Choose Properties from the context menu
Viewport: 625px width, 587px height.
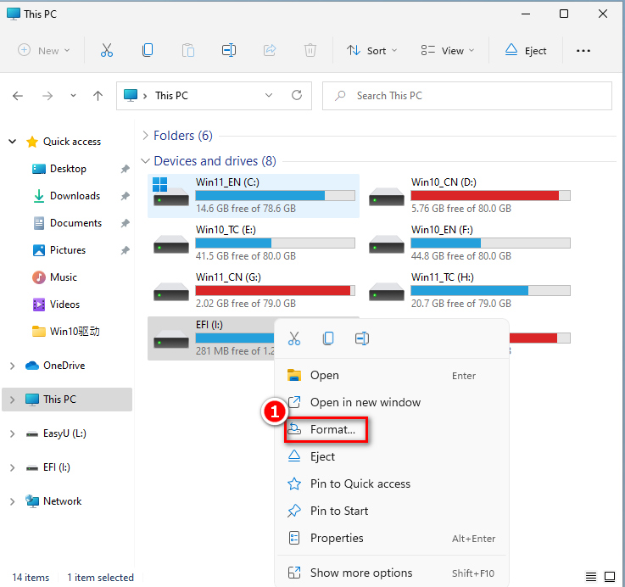(392, 538)
